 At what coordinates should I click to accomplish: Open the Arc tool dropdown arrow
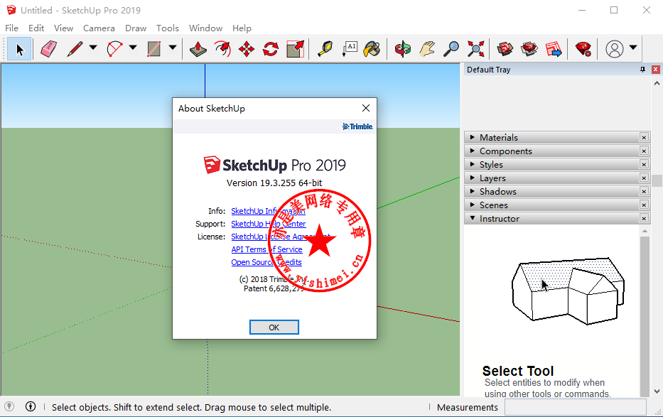[x=133, y=48]
